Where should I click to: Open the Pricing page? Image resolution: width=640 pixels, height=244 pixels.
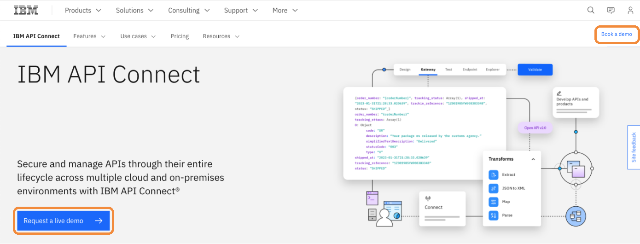coord(180,36)
